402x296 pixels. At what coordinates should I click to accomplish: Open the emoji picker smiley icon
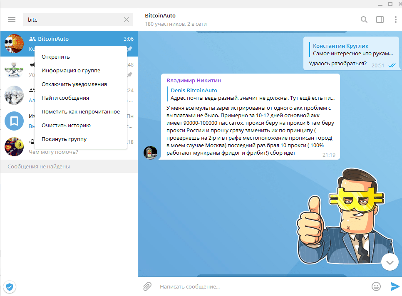(x=376, y=286)
